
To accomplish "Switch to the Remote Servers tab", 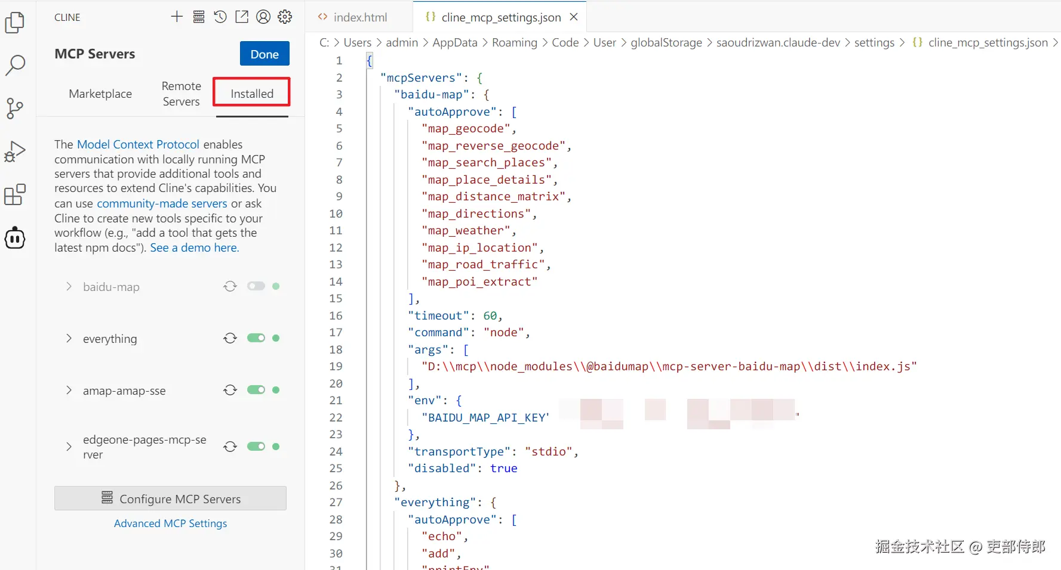I will tap(182, 94).
